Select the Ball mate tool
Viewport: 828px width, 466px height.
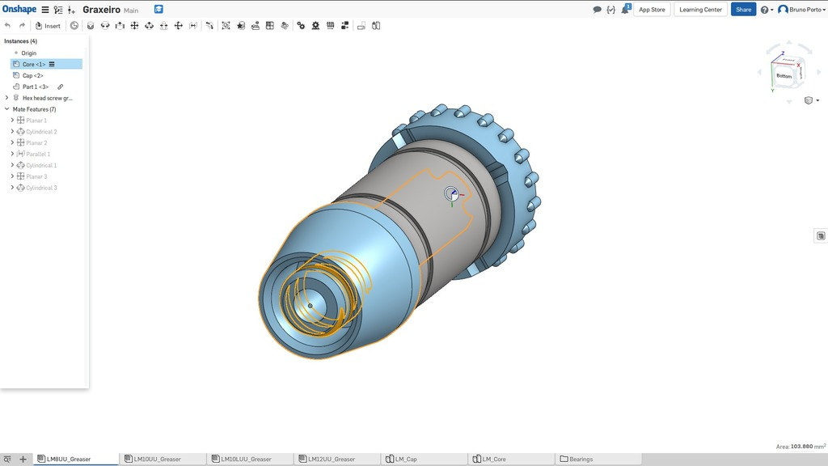tap(179, 25)
